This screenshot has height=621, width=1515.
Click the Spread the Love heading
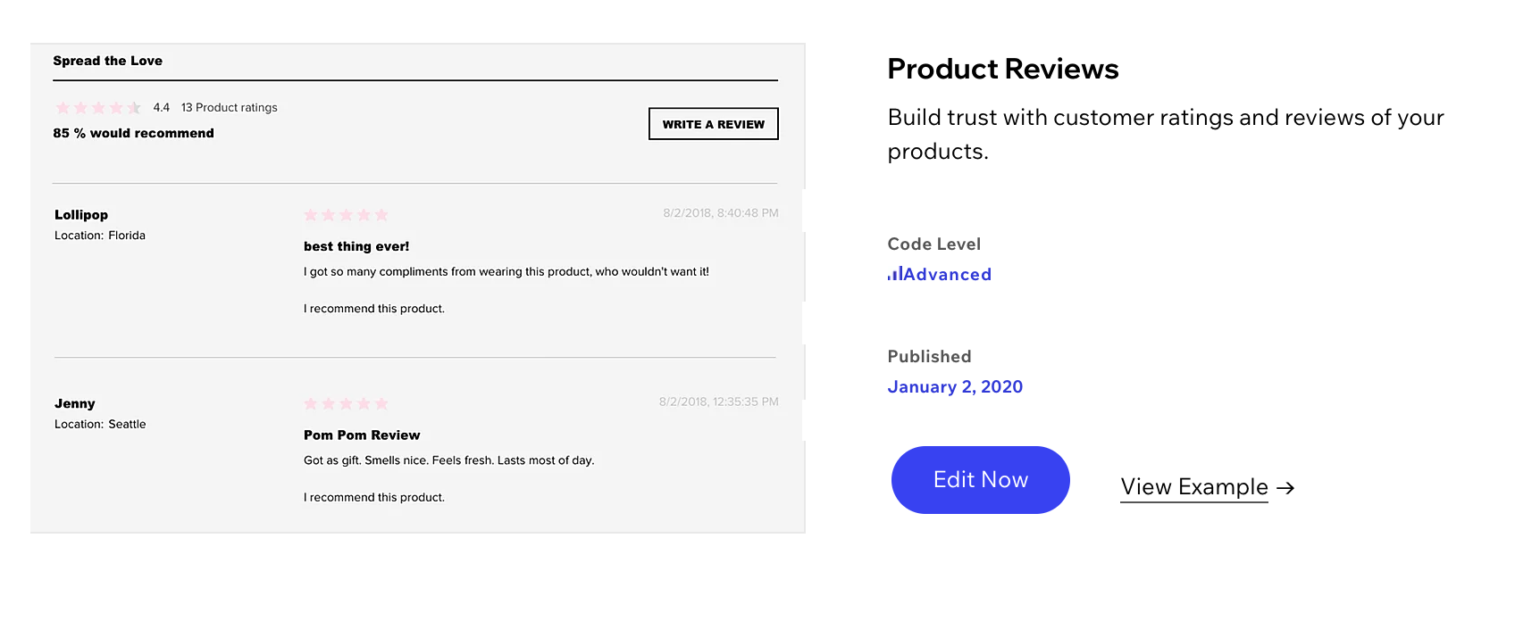click(107, 61)
